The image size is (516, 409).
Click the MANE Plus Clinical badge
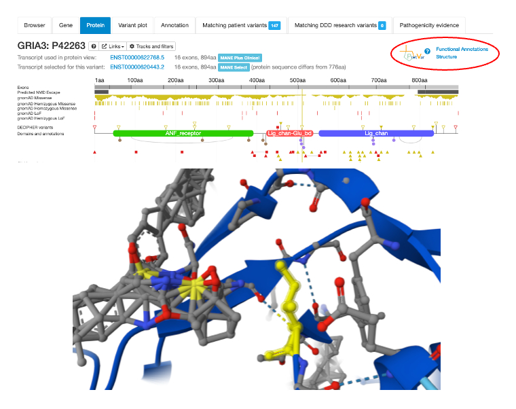tap(240, 58)
